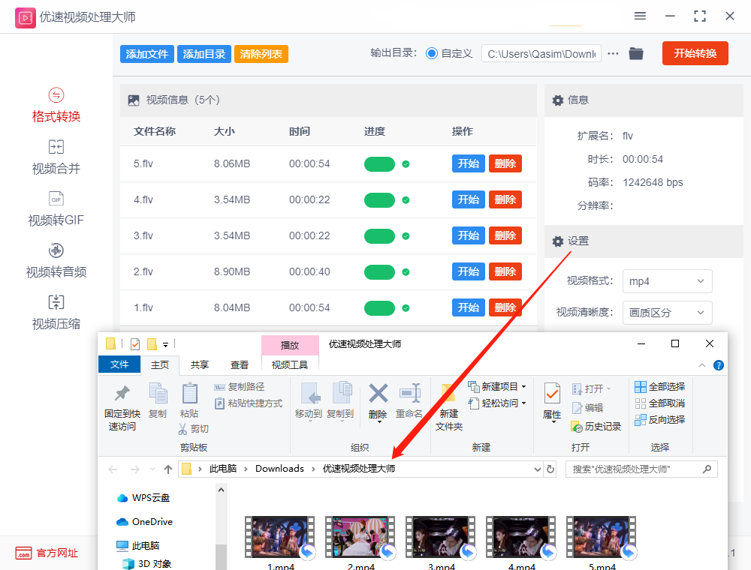The height and width of the screenshot is (570, 751).
Task: Open the 视频工具 ribbon tab
Action: 290,364
